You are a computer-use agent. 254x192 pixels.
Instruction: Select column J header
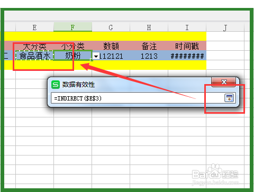(x=225, y=27)
